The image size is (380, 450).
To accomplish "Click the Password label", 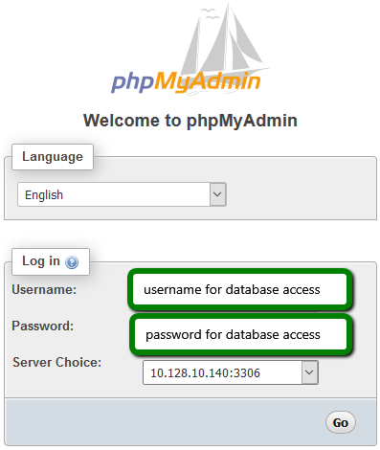I will 43,326.
